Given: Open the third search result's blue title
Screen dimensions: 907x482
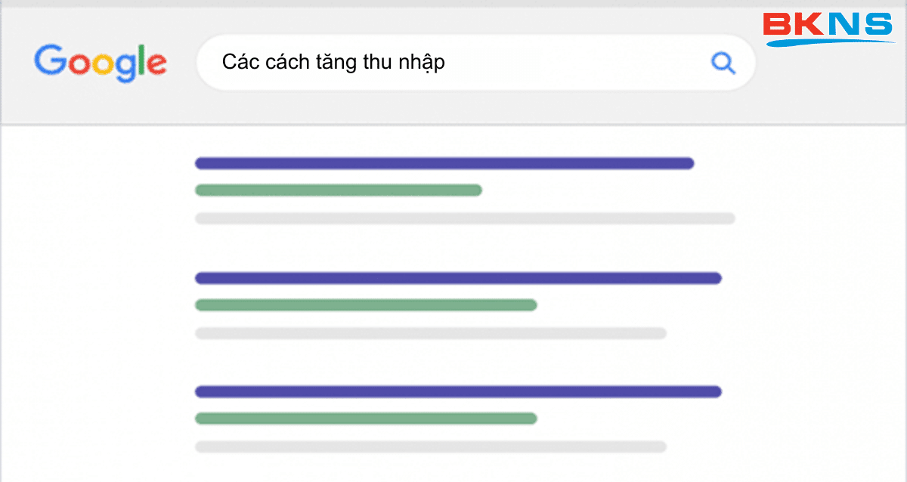Looking at the screenshot, I should coord(458,391).
